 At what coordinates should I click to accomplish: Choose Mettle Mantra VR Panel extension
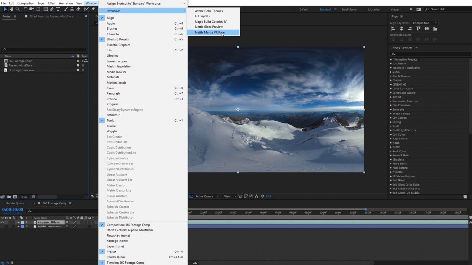(x=210, y=32)
